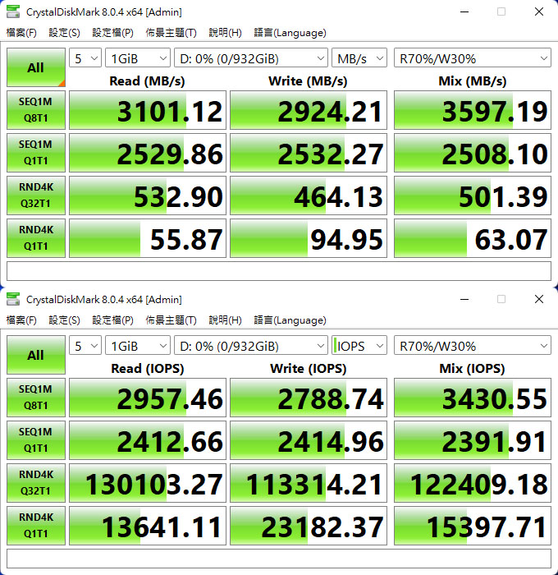
Task: Open 說明(H) menu in top window
Action: tap(225, 33)
